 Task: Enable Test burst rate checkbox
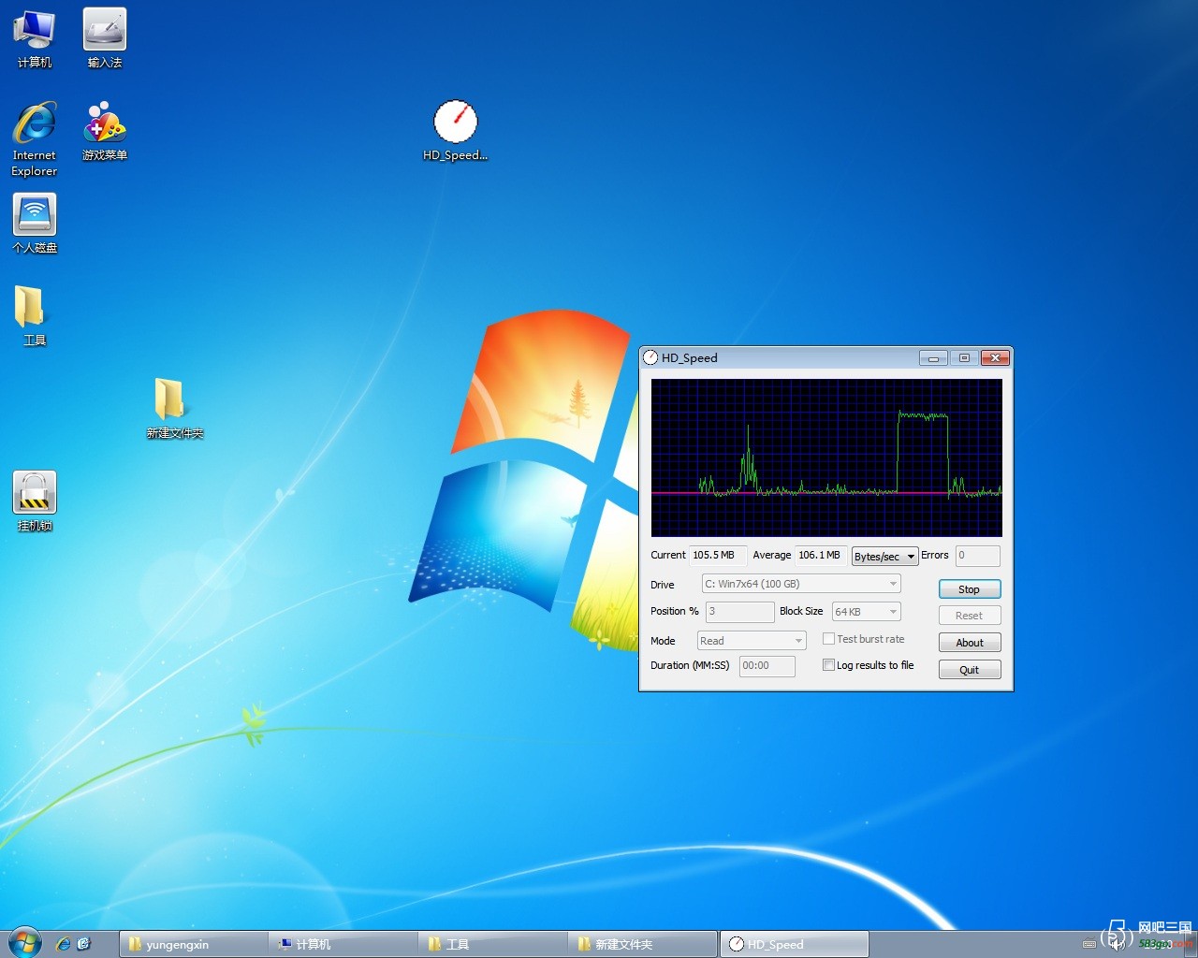tap(828, 639)
